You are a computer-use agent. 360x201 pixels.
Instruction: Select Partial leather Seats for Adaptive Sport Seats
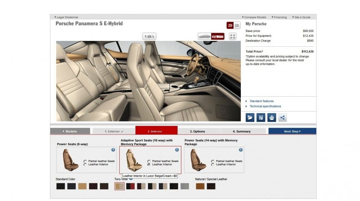pyautogui.click(x=149, y=161)
